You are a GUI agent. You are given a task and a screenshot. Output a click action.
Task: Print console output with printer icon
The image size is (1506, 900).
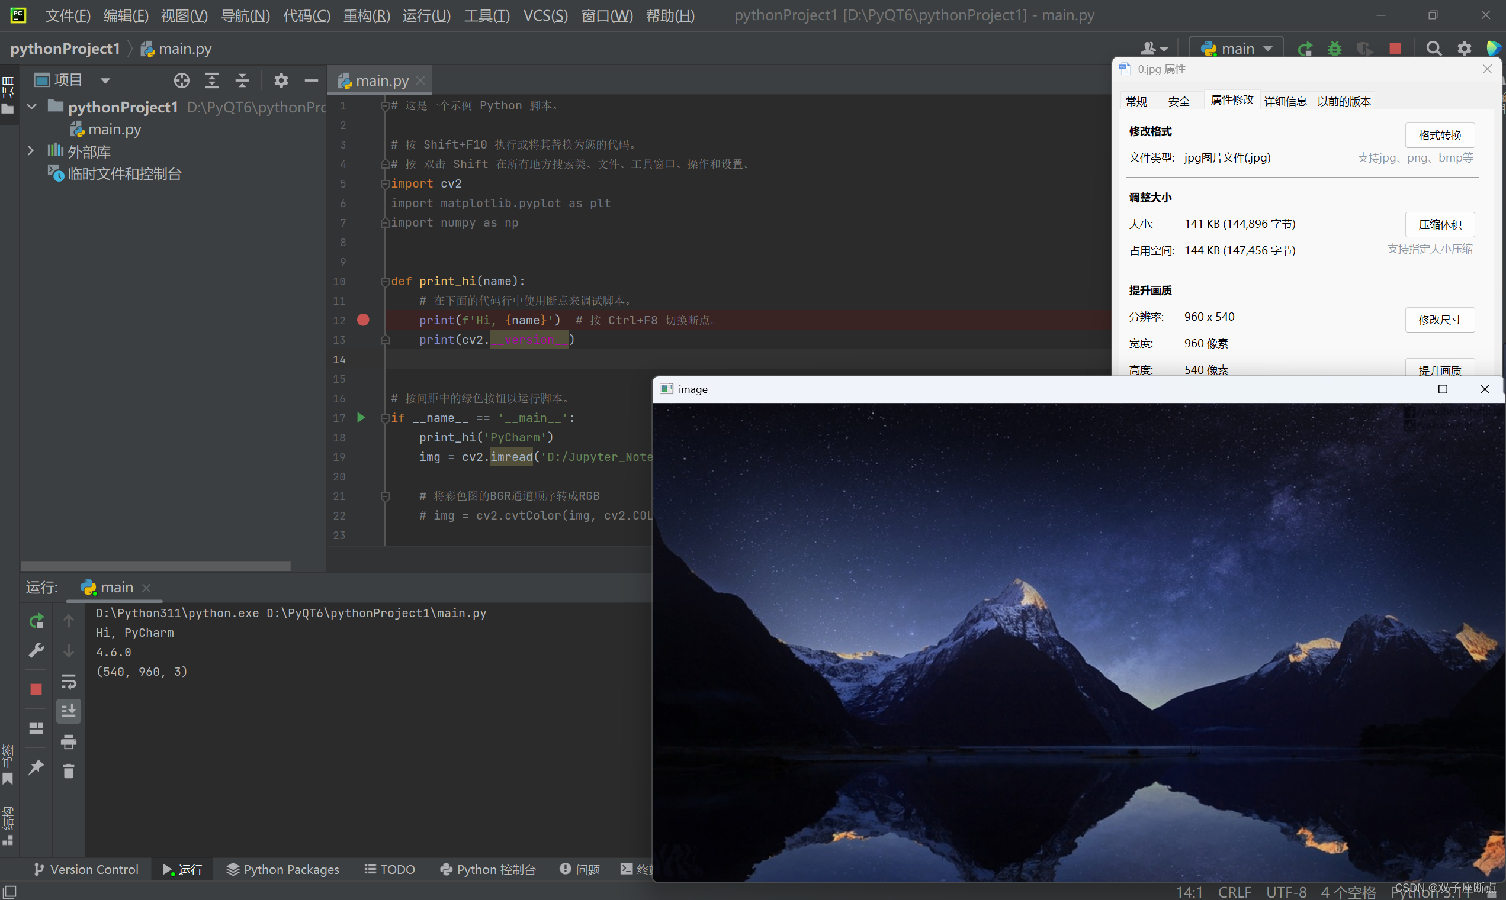(x=69, y=741)
